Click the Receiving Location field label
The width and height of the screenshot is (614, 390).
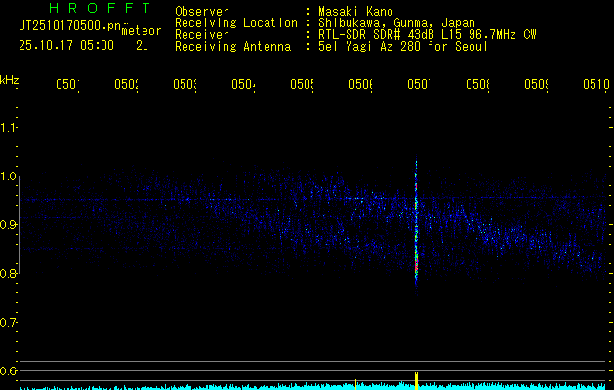[235, 22]
